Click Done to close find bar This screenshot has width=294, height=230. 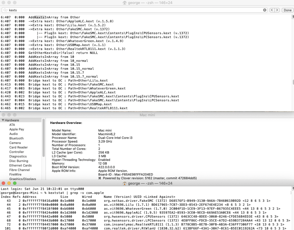click(288, 10)
